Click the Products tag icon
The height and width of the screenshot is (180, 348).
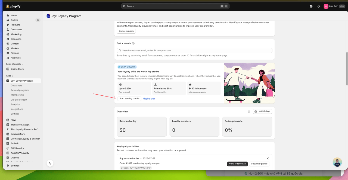8,25
